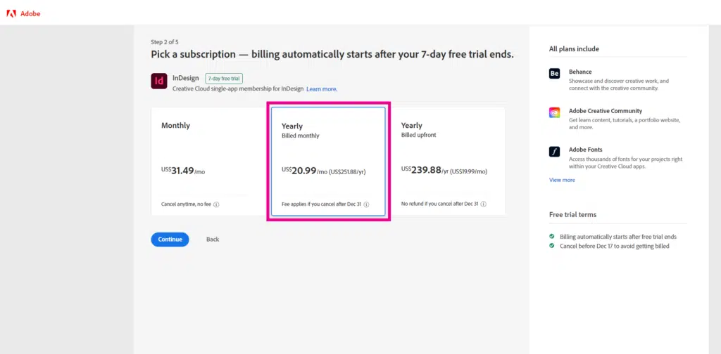Expand the View more link
This screenshot has width=721, height=354.
562,181
